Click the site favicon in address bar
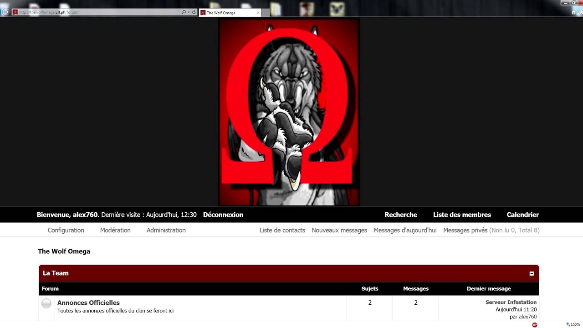This screenshot has width=583, height=328. 15,12
